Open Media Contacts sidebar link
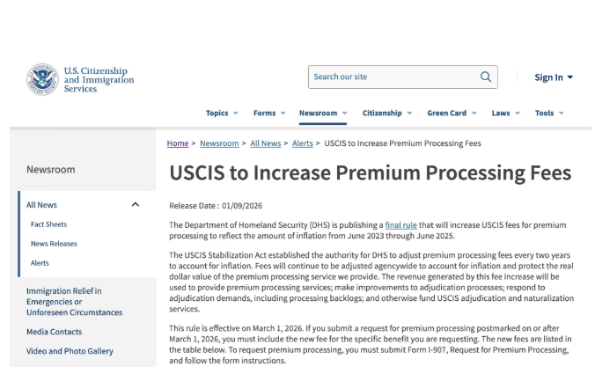Screen dimensions: 595x381 (54, 332)
